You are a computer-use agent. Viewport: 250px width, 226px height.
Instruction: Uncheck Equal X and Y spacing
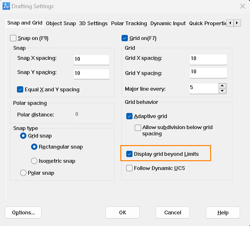click(20, 89)
